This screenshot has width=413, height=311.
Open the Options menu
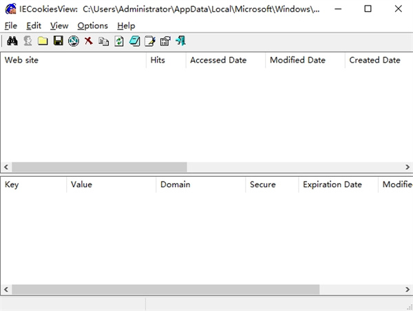pos(92,25)
